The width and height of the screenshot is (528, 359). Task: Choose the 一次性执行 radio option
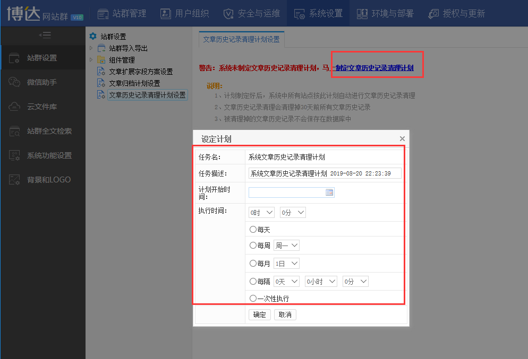click(x=253, y=299)
